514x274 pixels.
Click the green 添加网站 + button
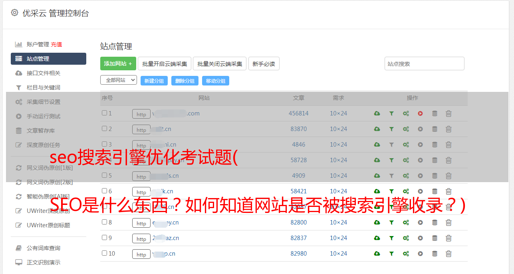pos(118,64)
